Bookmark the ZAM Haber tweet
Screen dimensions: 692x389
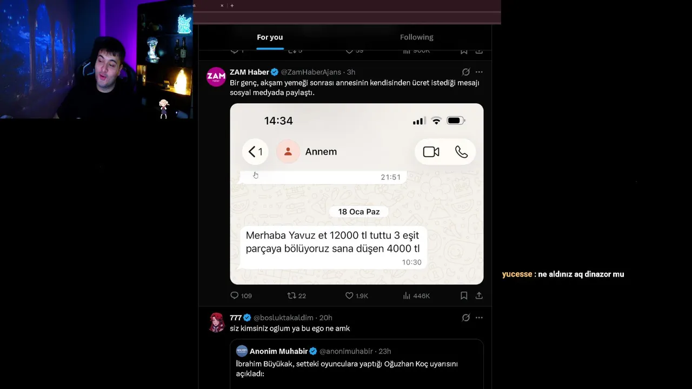[x=464, y=296]
